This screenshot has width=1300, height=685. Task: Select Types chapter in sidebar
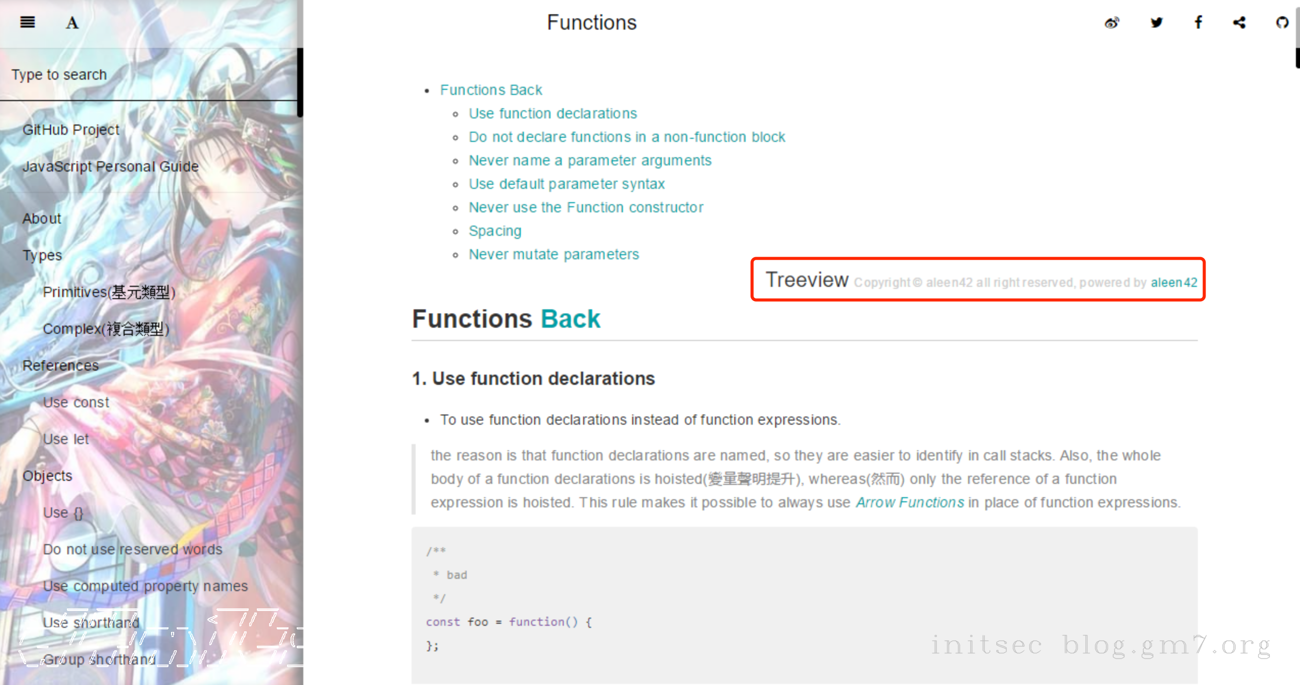(x=42, y=255)
